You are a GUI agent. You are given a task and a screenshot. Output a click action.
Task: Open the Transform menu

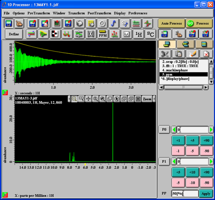[x=76, y=13]
